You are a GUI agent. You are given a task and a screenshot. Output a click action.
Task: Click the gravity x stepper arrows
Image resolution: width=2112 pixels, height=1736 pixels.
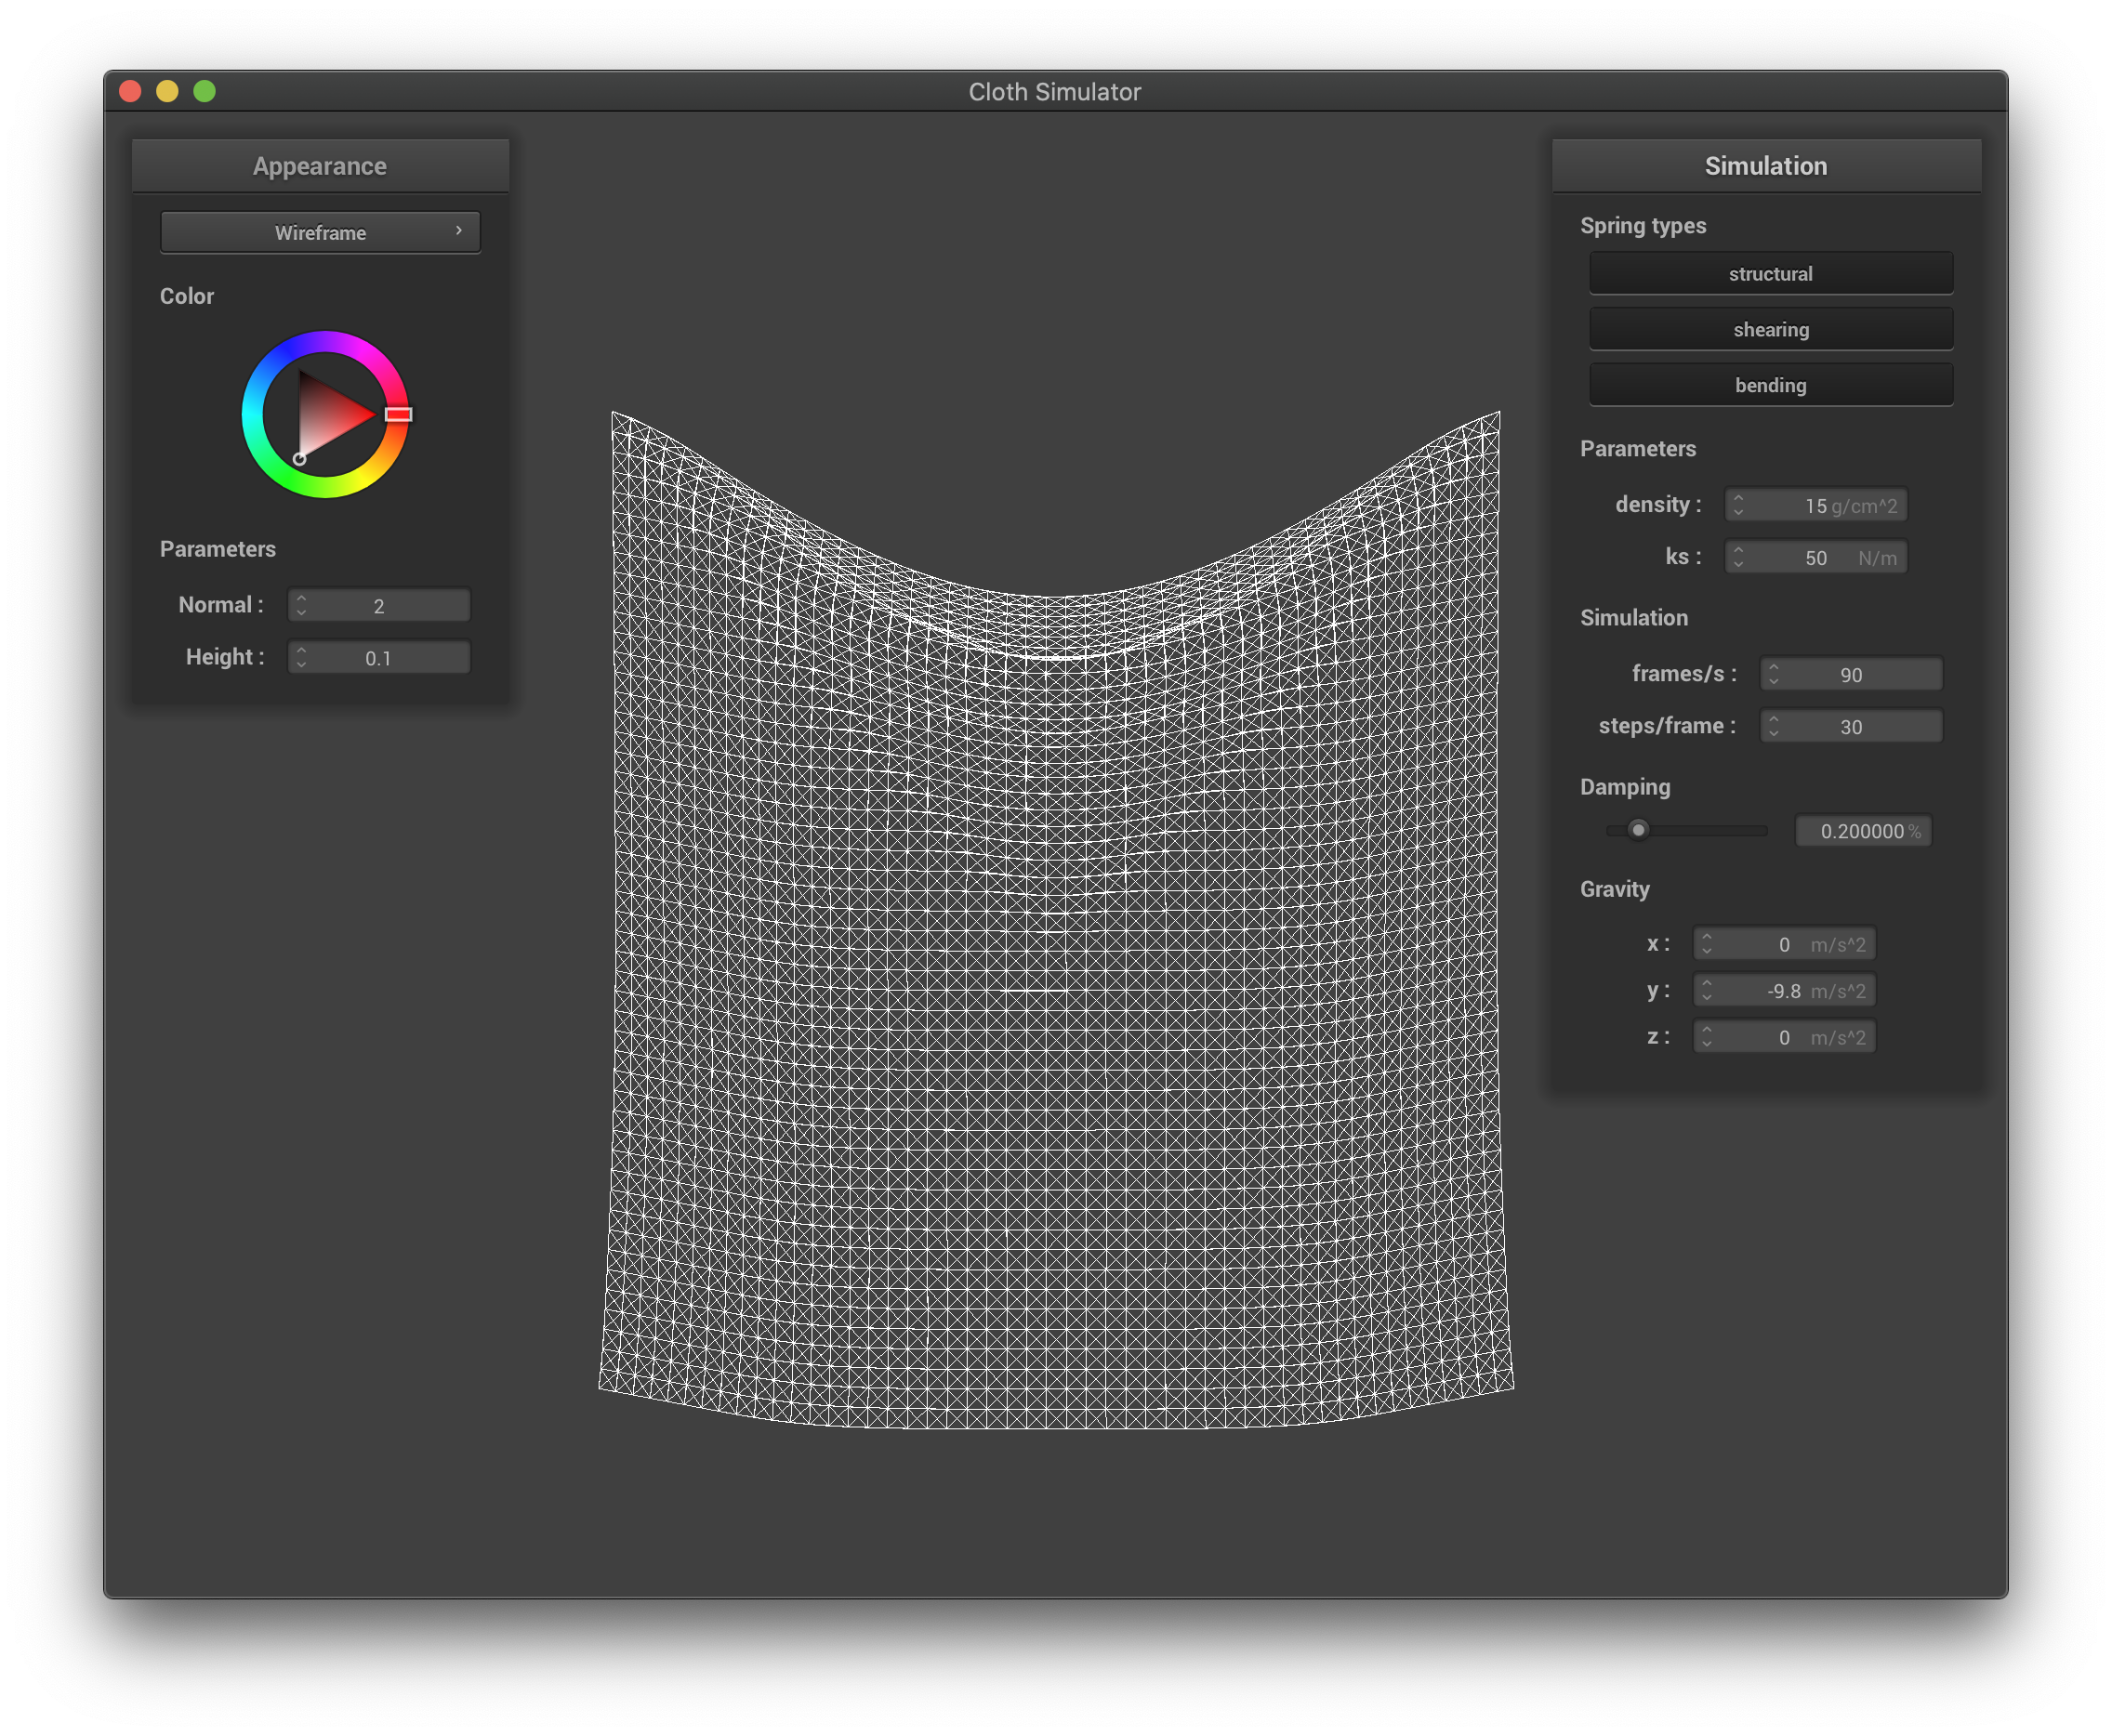tap(1706, 944)
